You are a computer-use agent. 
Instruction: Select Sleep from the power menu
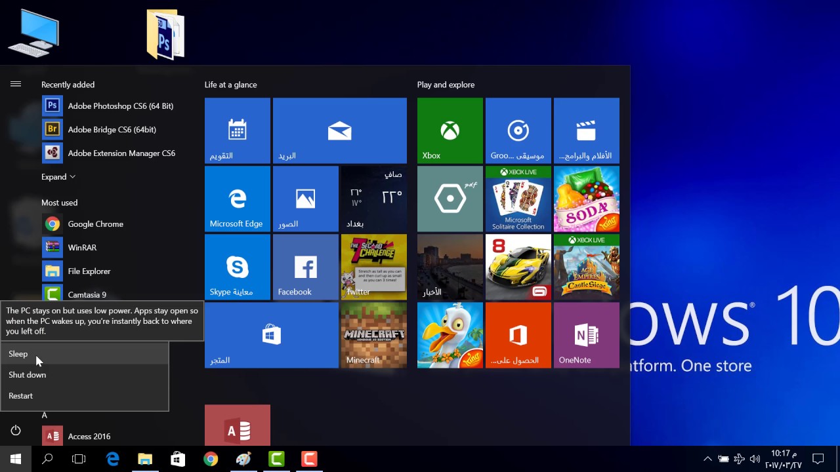pyautogui.click(x=85, y=354)
